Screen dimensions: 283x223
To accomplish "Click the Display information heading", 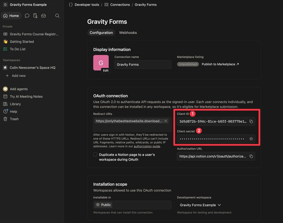I will point(112,50).
